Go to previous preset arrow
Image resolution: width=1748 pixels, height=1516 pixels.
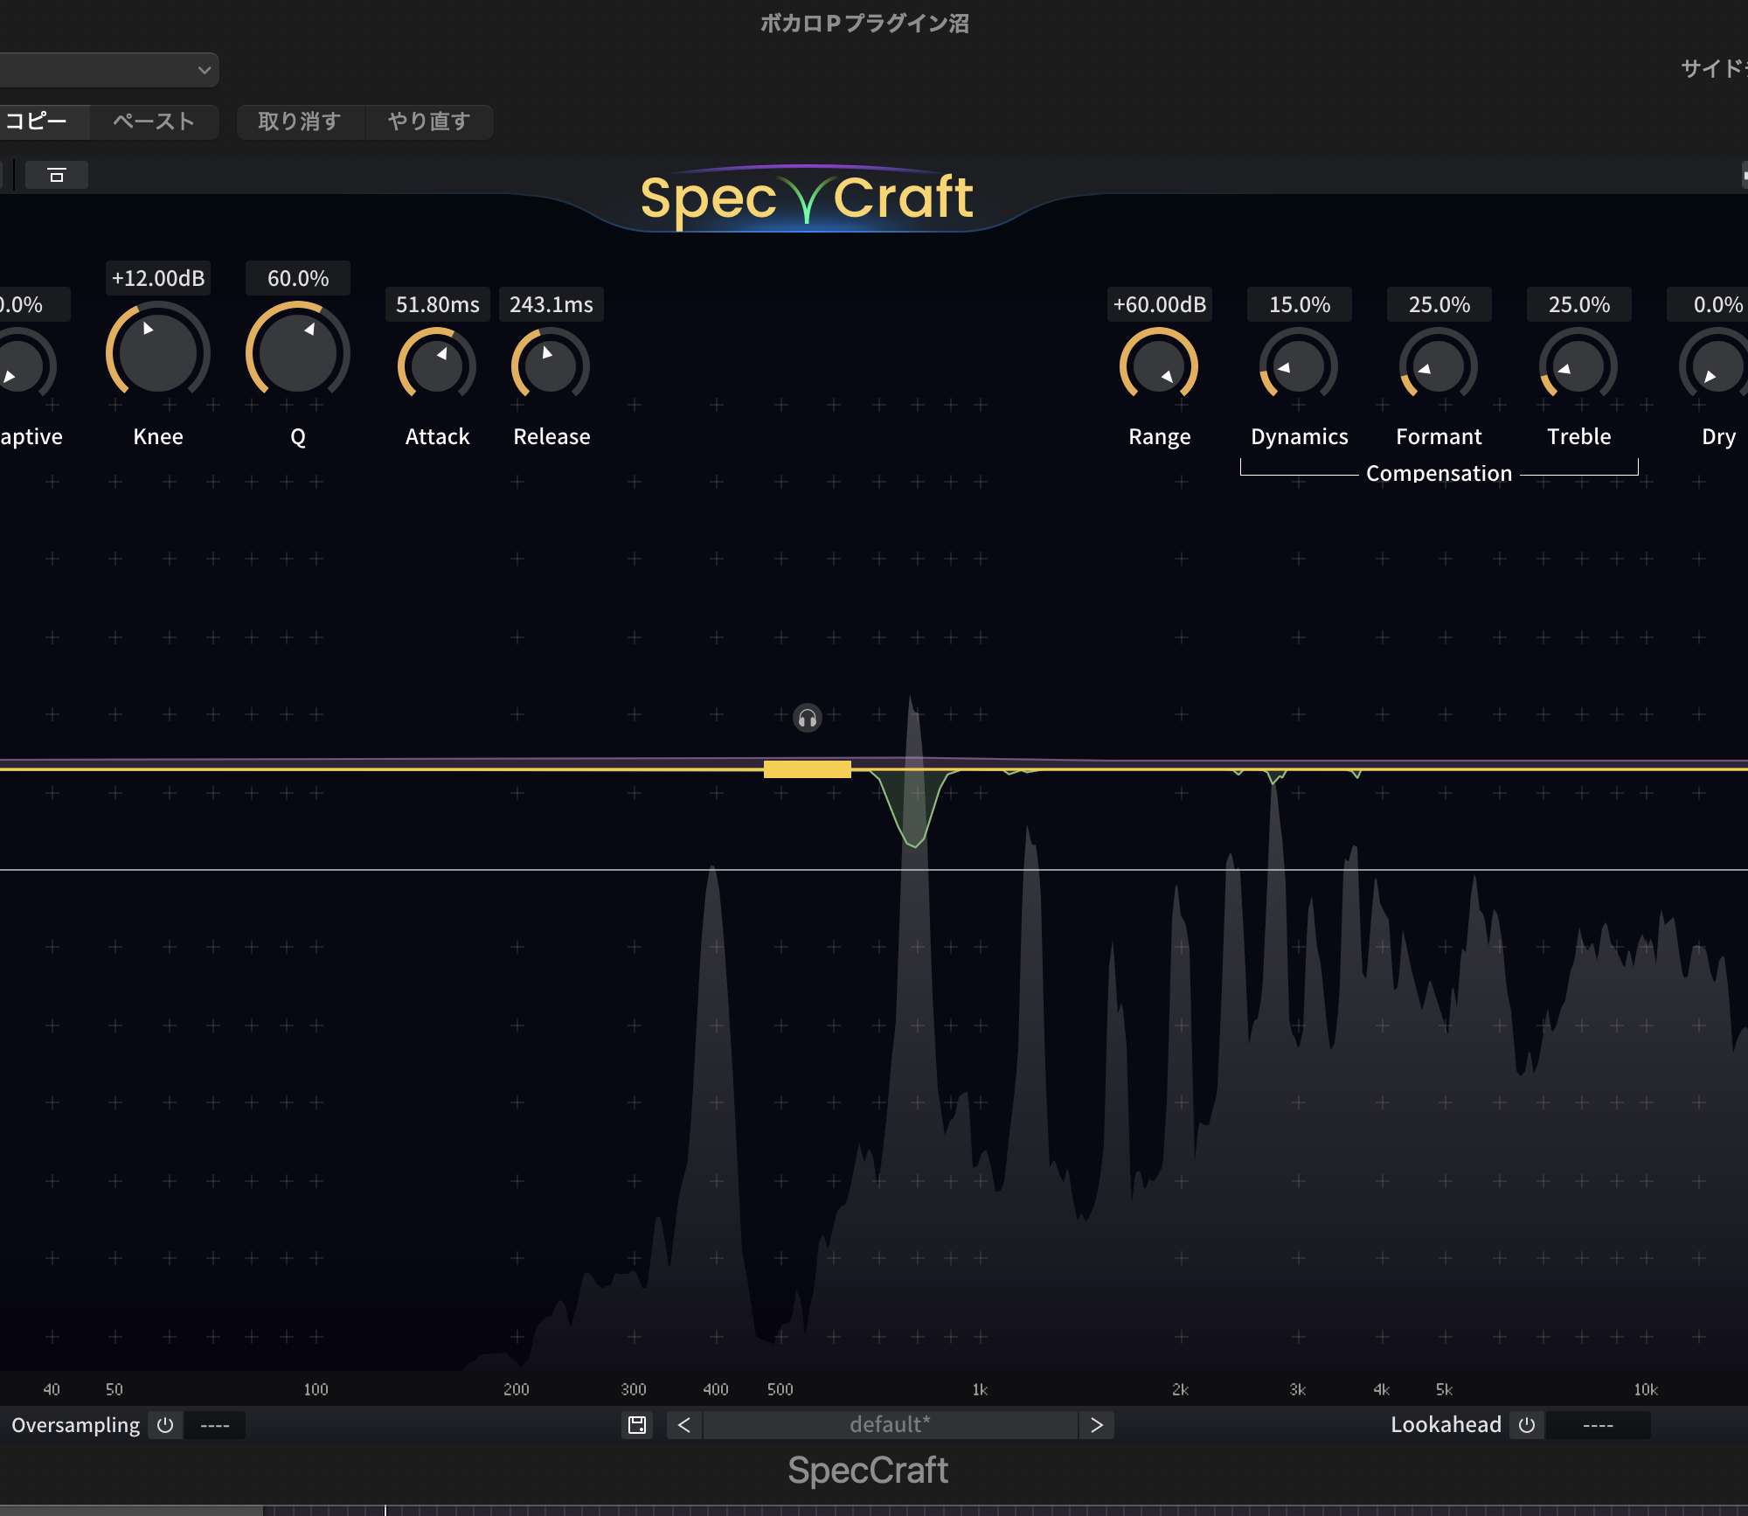coord(684,1425)
